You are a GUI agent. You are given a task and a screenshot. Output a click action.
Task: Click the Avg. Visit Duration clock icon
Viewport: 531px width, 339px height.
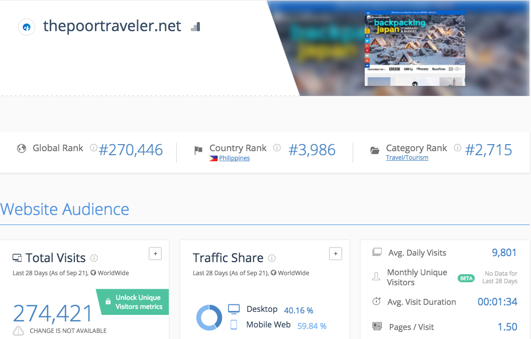point(377,301)
